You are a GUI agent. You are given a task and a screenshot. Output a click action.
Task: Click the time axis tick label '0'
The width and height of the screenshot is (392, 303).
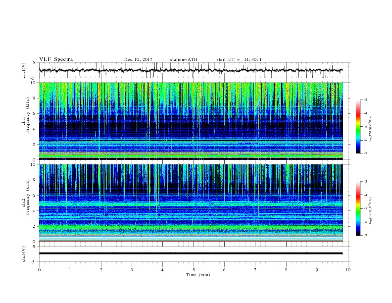click(x=39, y=270)
